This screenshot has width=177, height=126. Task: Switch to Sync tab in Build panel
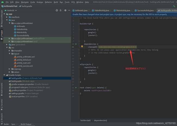[13, 124]
